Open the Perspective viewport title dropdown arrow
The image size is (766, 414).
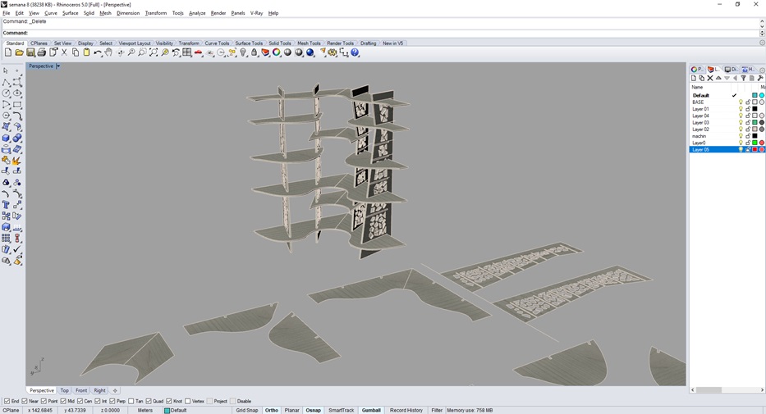pyautogui.click(x=58, y=66)
